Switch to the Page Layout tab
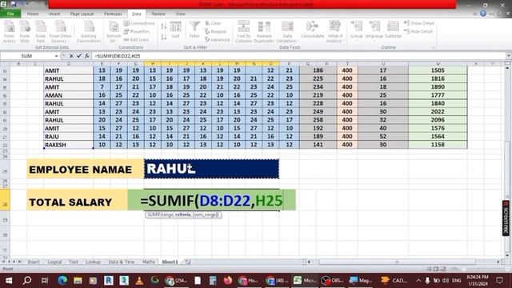 click(82, 14)
